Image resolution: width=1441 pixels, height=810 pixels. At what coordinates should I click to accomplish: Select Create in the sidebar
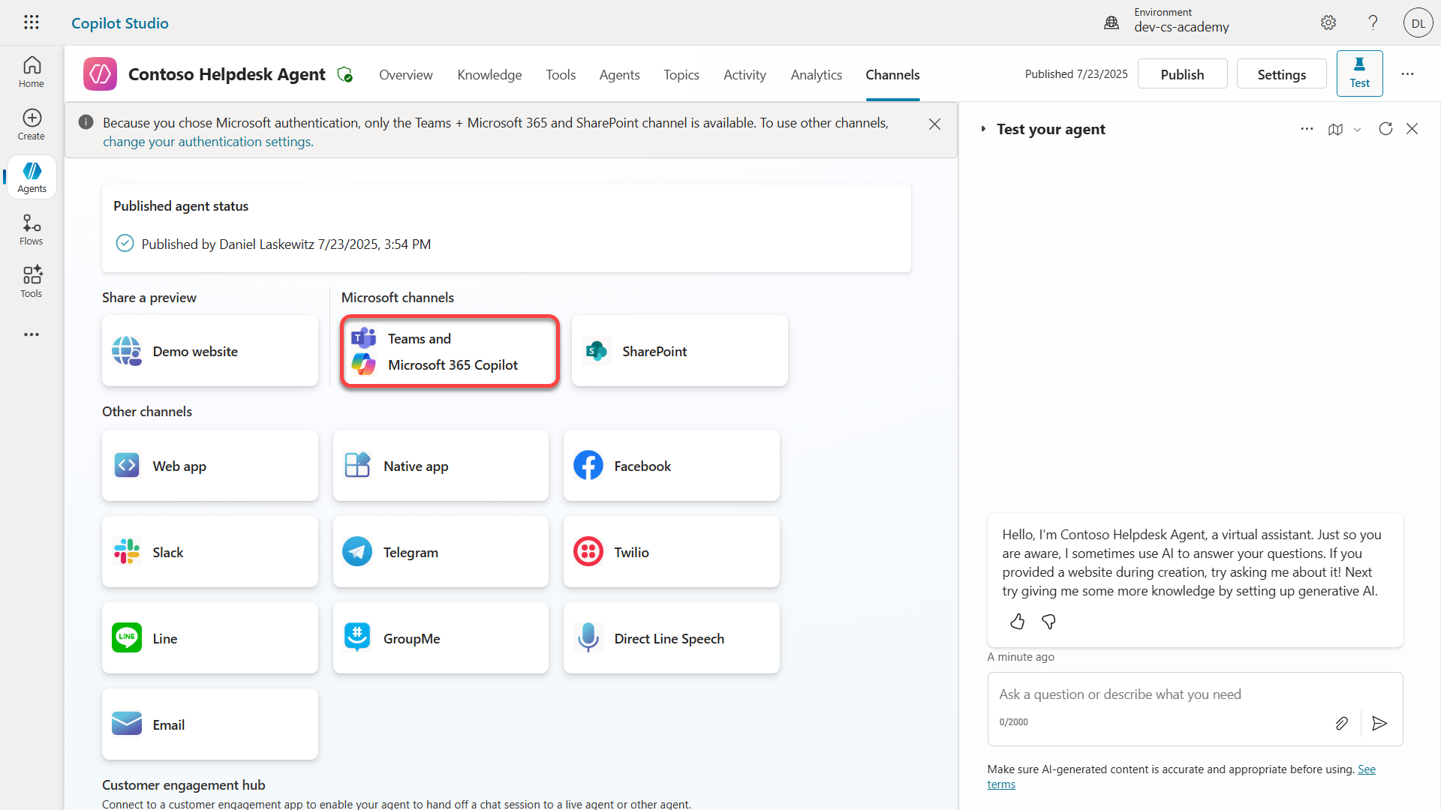[31, 124]
